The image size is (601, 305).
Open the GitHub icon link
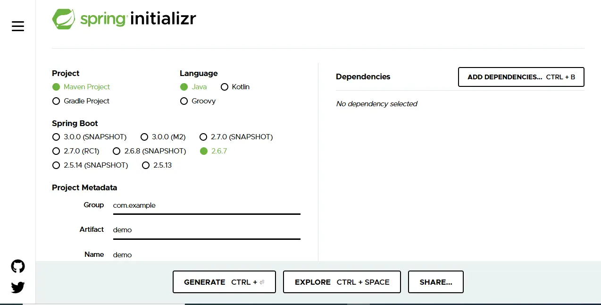pyautogui.click(x=18, y=266)
